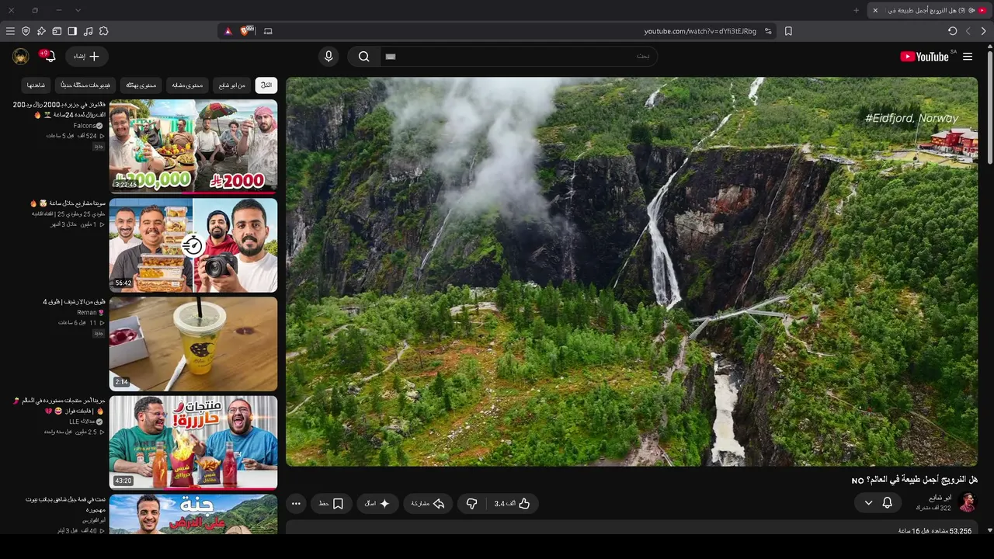Open a new browser tab
The width and height of the screenshot is (994, 559).
(x=857, y=10)
